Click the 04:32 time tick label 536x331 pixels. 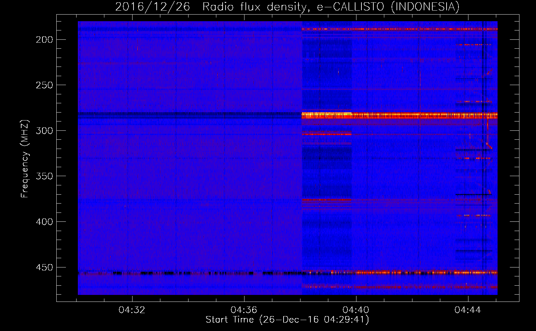coord(132,310)
